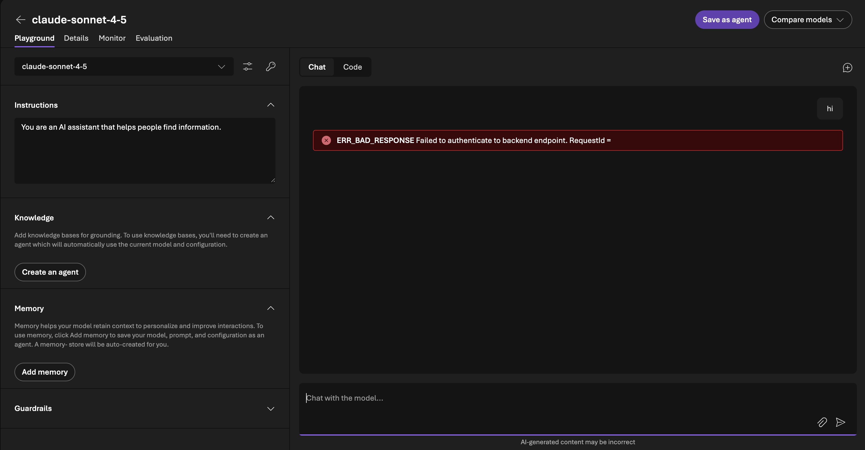
Task: Click the ERR_BAD_RESPONSE error message
Action: [577, 140]
